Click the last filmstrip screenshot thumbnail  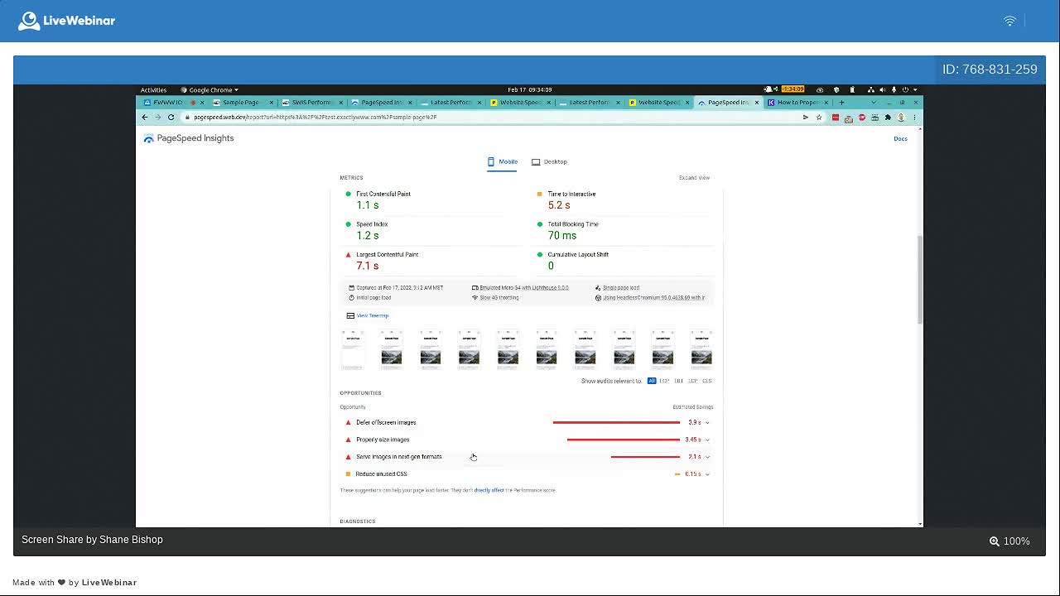(701, 348)
